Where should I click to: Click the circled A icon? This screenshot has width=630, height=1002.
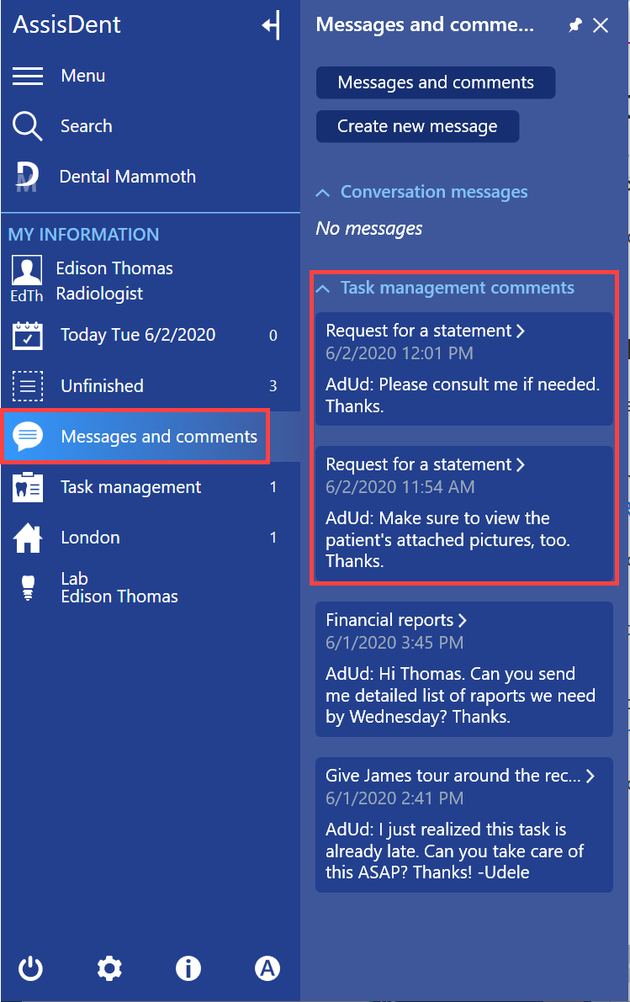267,969
